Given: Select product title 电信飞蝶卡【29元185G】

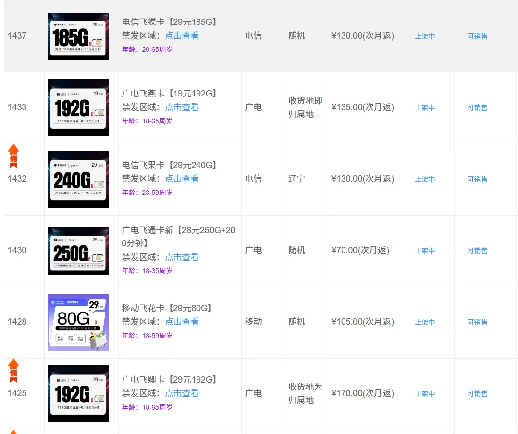Looking at the screenshot, I should click(x=169, y=22).
